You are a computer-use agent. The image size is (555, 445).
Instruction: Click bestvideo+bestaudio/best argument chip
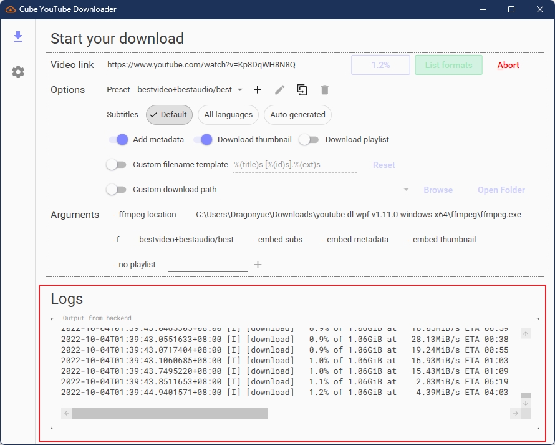[x=186, y=240]
